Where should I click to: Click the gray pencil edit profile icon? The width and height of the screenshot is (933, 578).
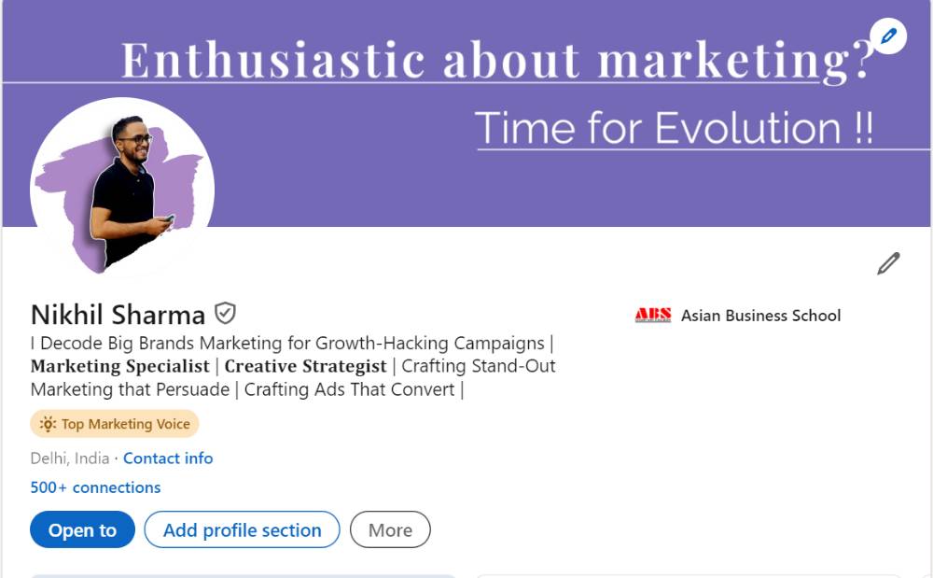tap(888, 263)
